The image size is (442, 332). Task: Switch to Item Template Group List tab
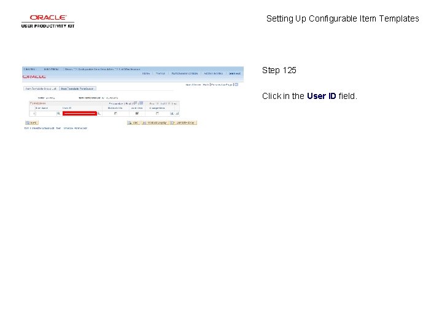coord(41,89)
